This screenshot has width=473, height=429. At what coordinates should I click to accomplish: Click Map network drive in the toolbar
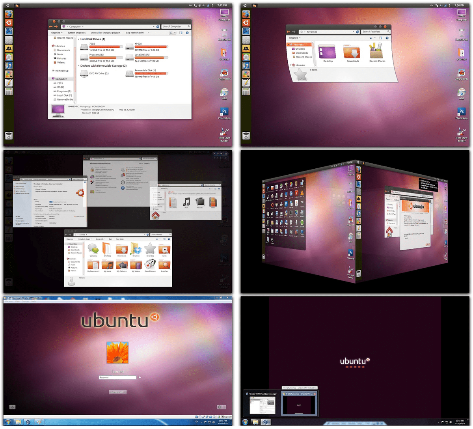(x=134, y=32)
